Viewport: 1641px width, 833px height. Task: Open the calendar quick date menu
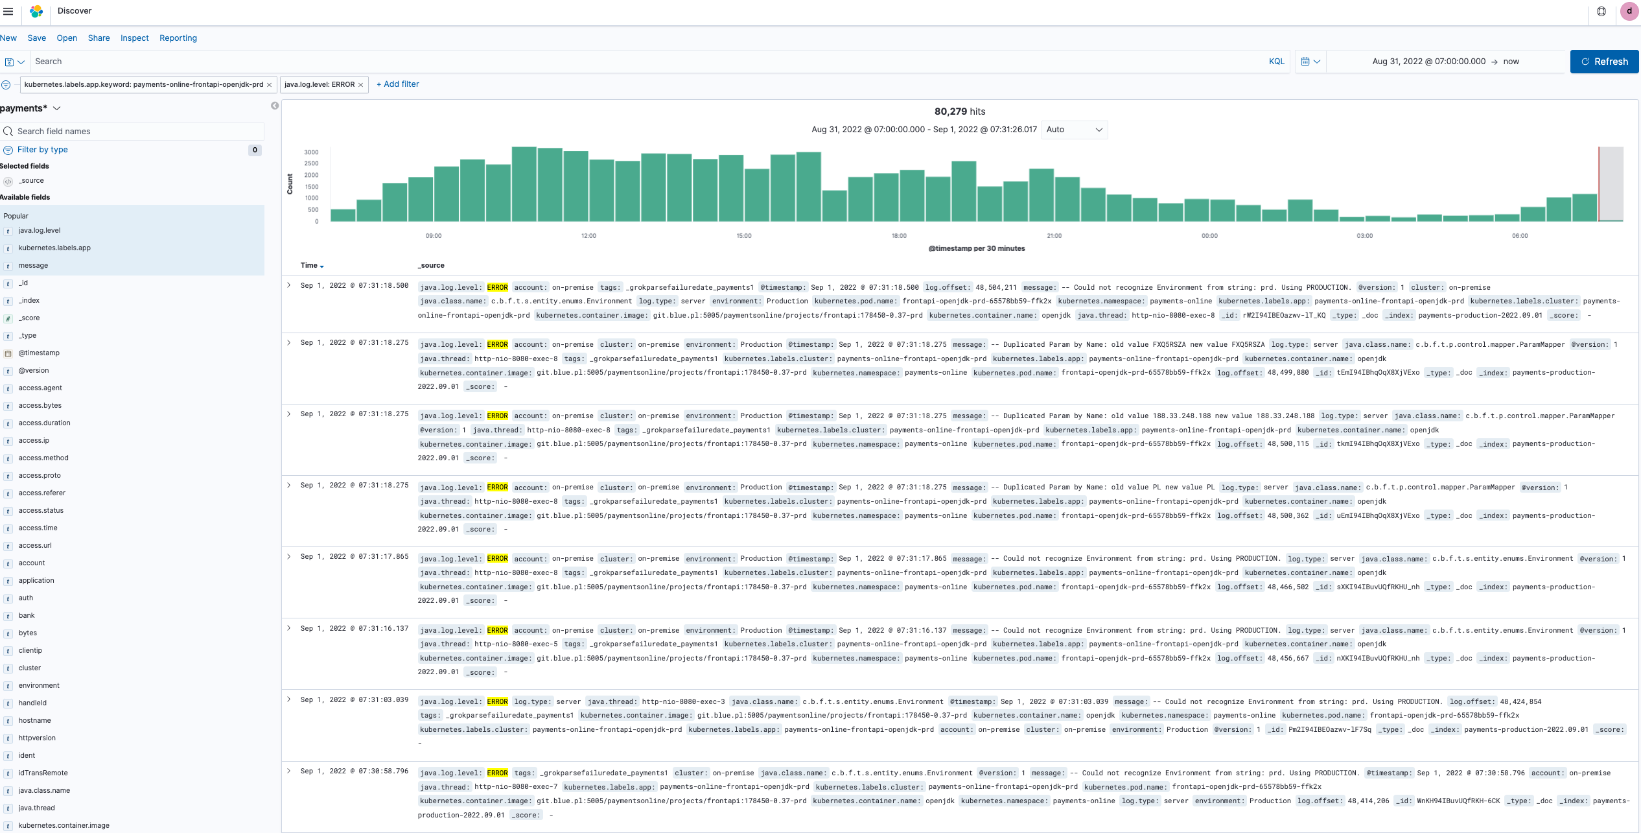(1310, 62)
